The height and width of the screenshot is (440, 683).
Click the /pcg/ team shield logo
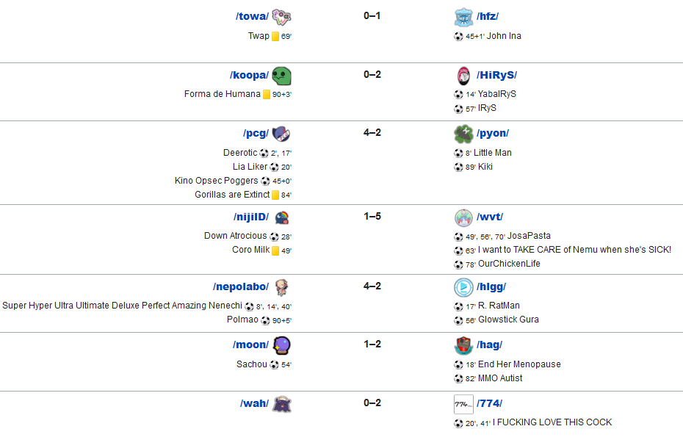281,134
